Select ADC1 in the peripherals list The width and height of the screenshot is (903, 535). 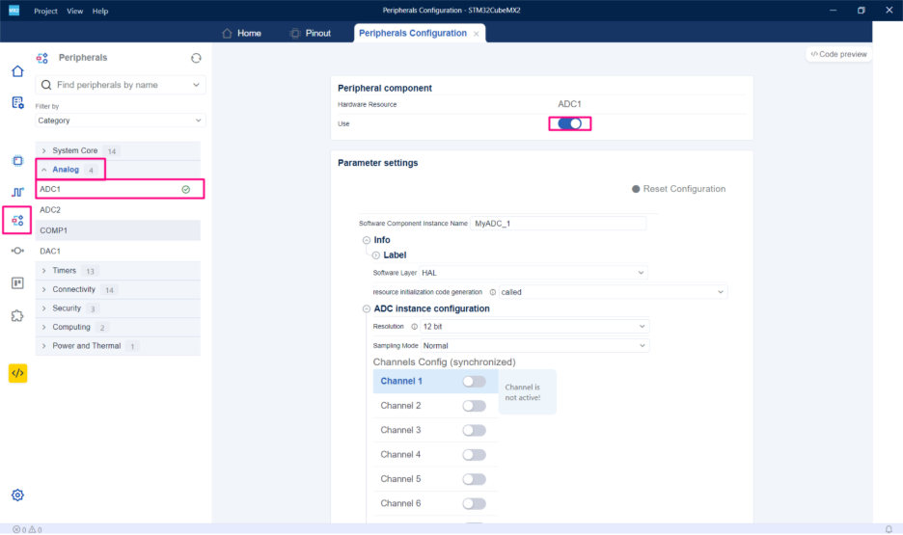(x=120, y=189)
